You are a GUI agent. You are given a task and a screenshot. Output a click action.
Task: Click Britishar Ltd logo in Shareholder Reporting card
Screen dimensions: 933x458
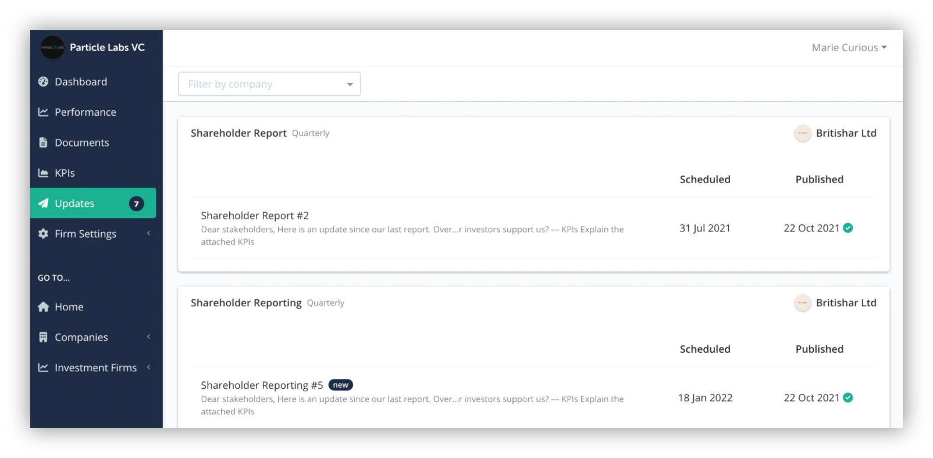pos(803,303)
